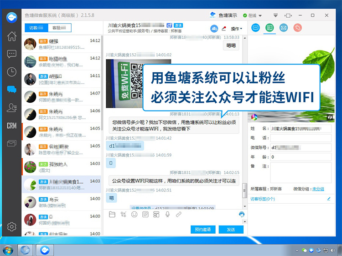Show hidden tray icons arrow
Screen dimensions: 342x256
click(297, 251)
